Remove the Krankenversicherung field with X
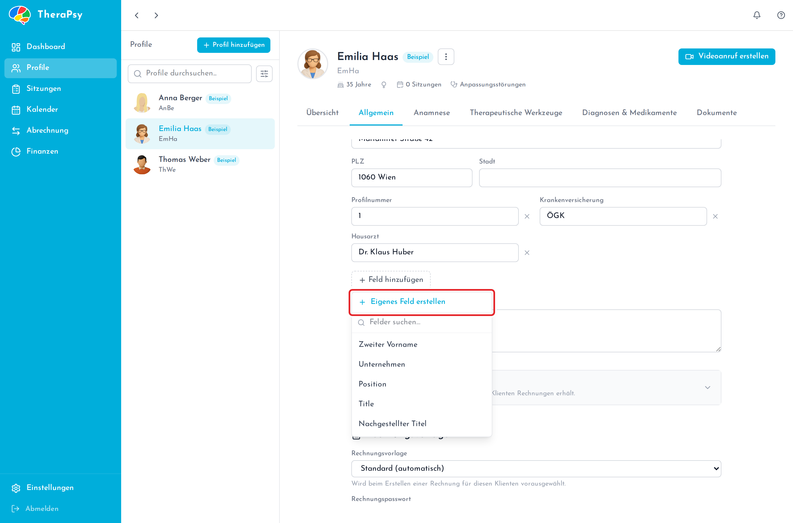The image size is (793, 523). point(715,216)
